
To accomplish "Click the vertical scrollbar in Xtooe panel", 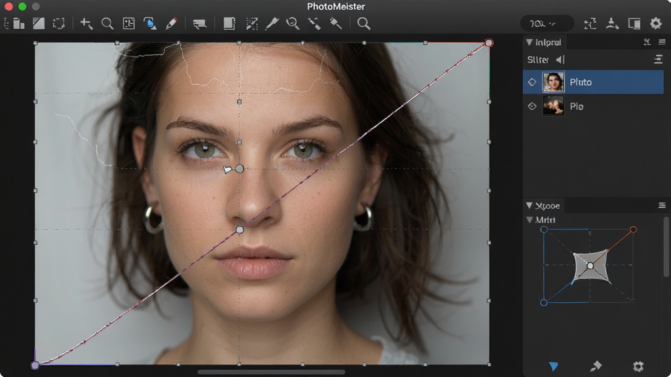I will click(666, 247).
